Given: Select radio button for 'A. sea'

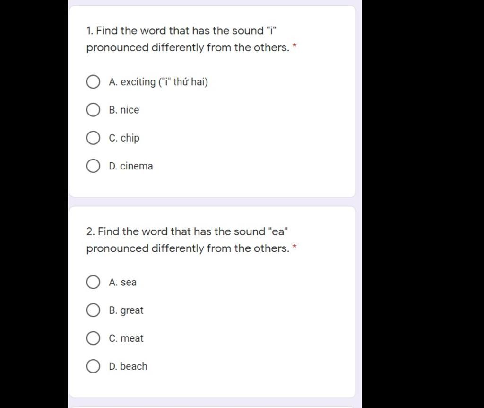Looking at the screenshot, I should tap(93, 282).
